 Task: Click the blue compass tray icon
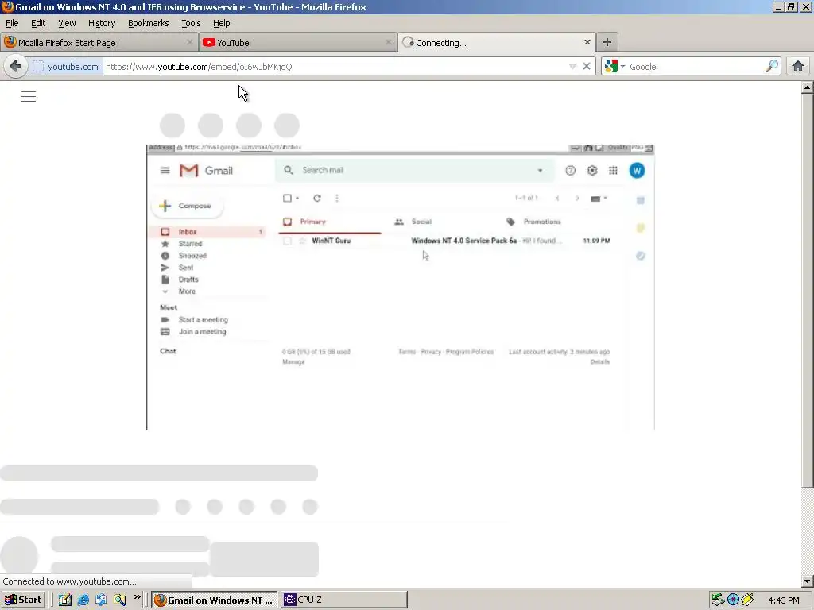coord(733,600)
